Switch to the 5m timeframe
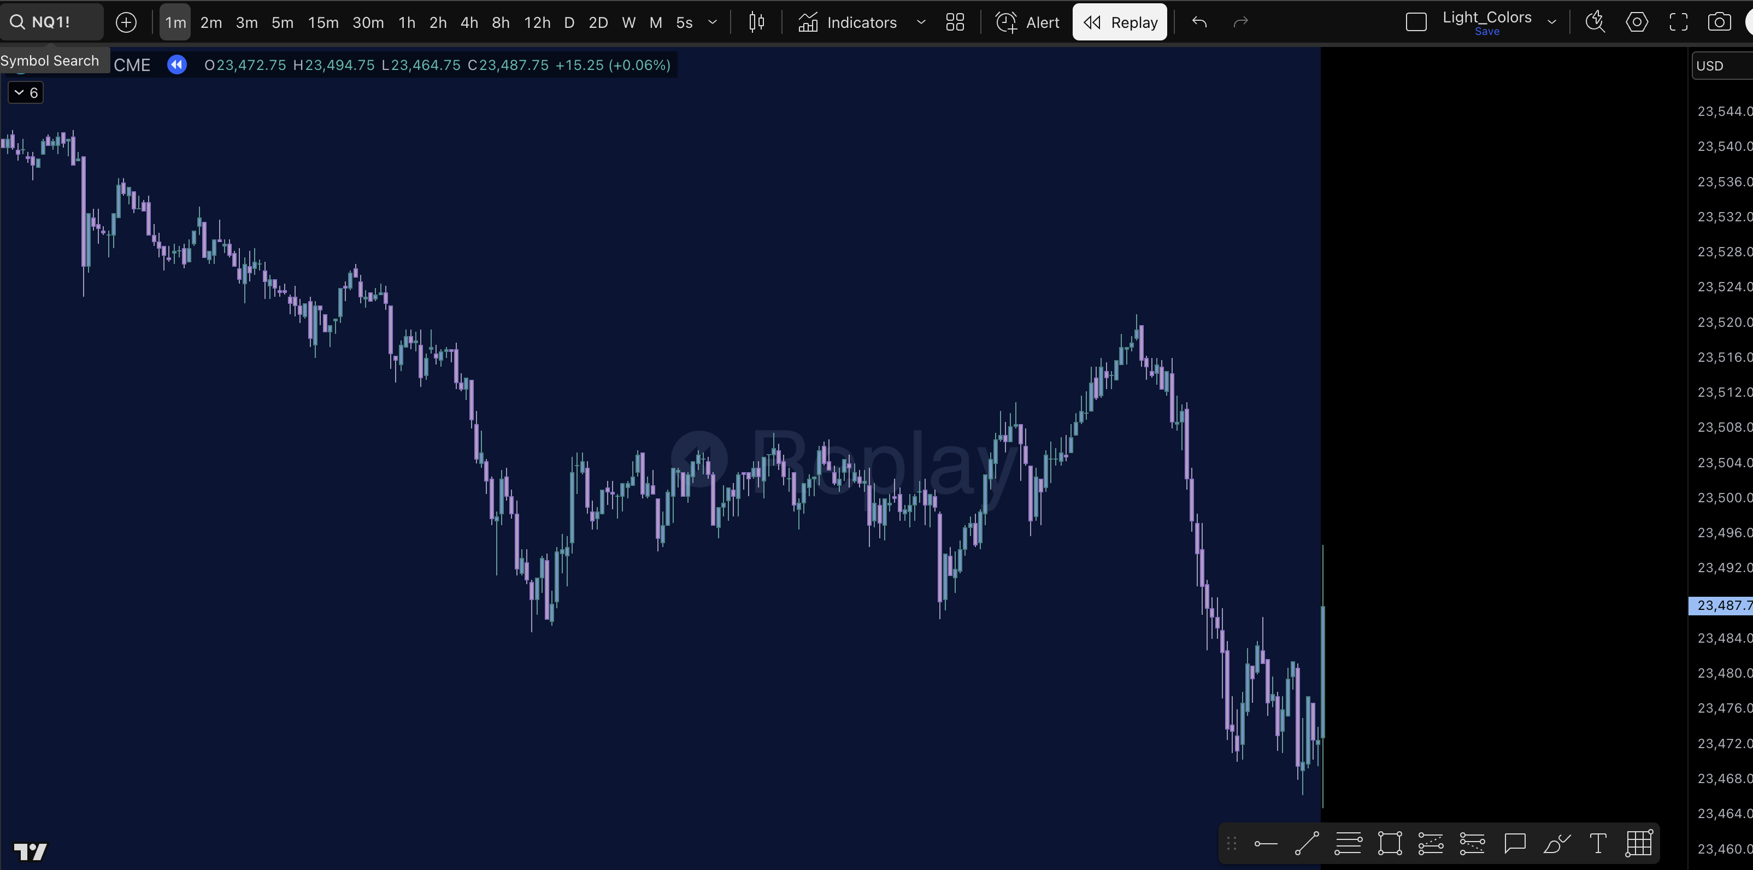1753x870 pixels. pyautogui.click(x=283, y=22)
